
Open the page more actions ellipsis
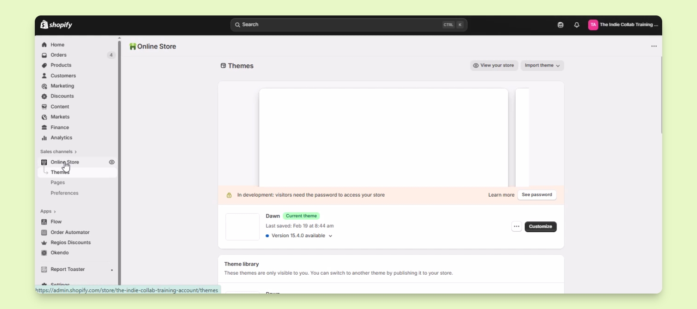[654, 46]
